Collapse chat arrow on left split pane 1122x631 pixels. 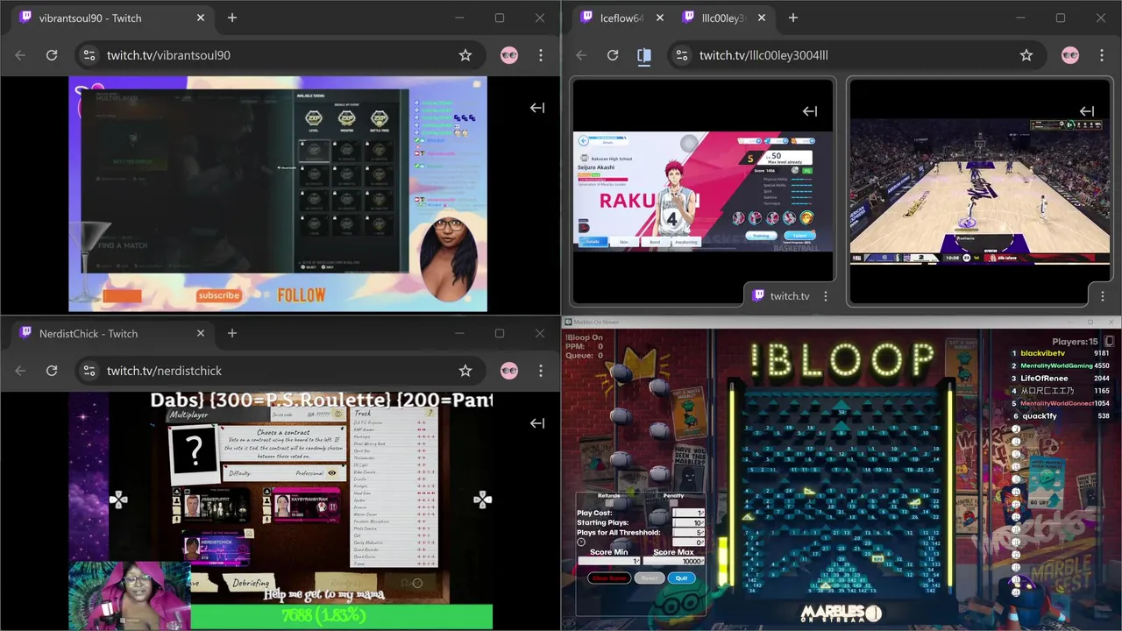810,111
